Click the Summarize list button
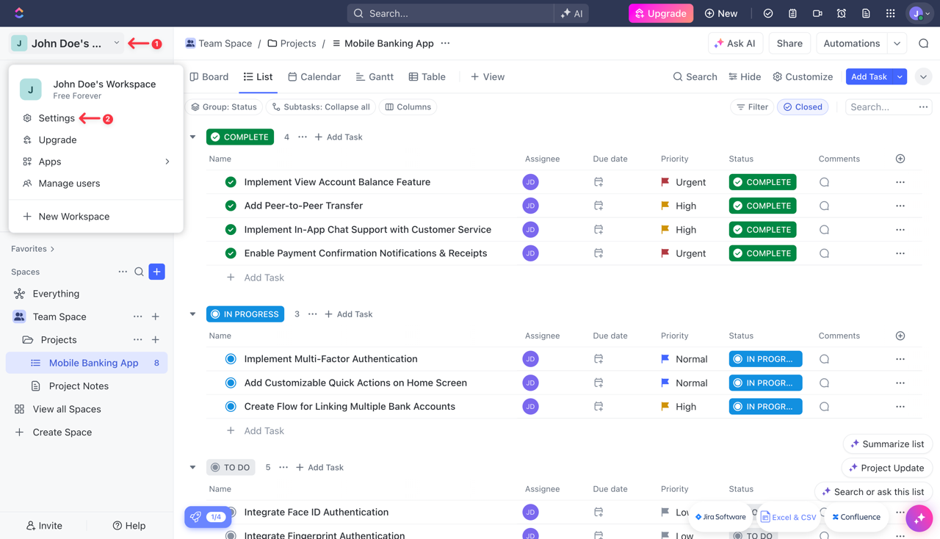Screen dimensions: 940x539 point(887,444)
